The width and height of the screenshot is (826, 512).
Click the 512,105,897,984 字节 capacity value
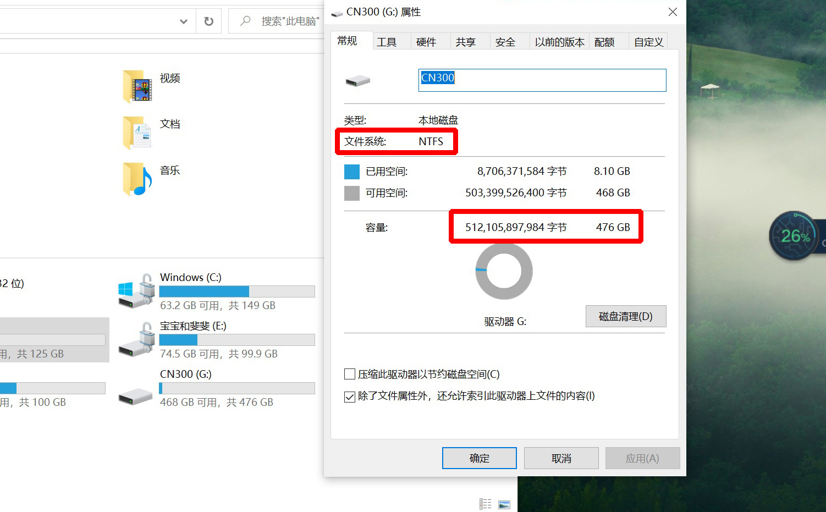click(516, 227)
